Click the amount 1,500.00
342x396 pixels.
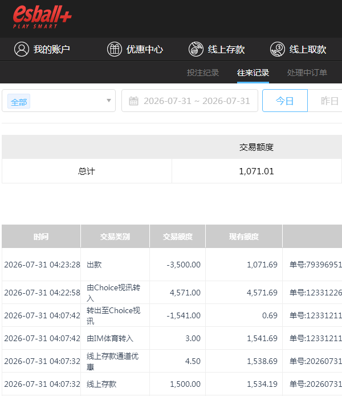(185, 384)
